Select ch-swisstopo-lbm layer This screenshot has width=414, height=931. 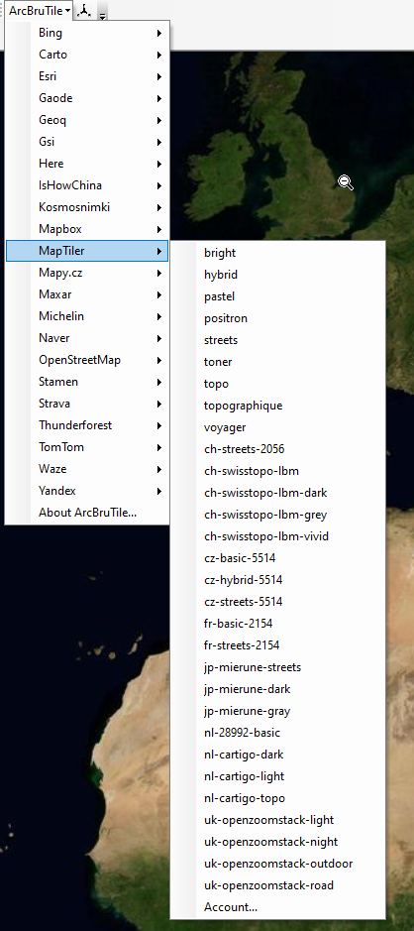(277, 471)
